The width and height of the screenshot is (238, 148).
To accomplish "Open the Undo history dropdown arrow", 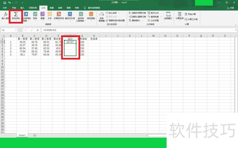I will click(x=12, y=3).
